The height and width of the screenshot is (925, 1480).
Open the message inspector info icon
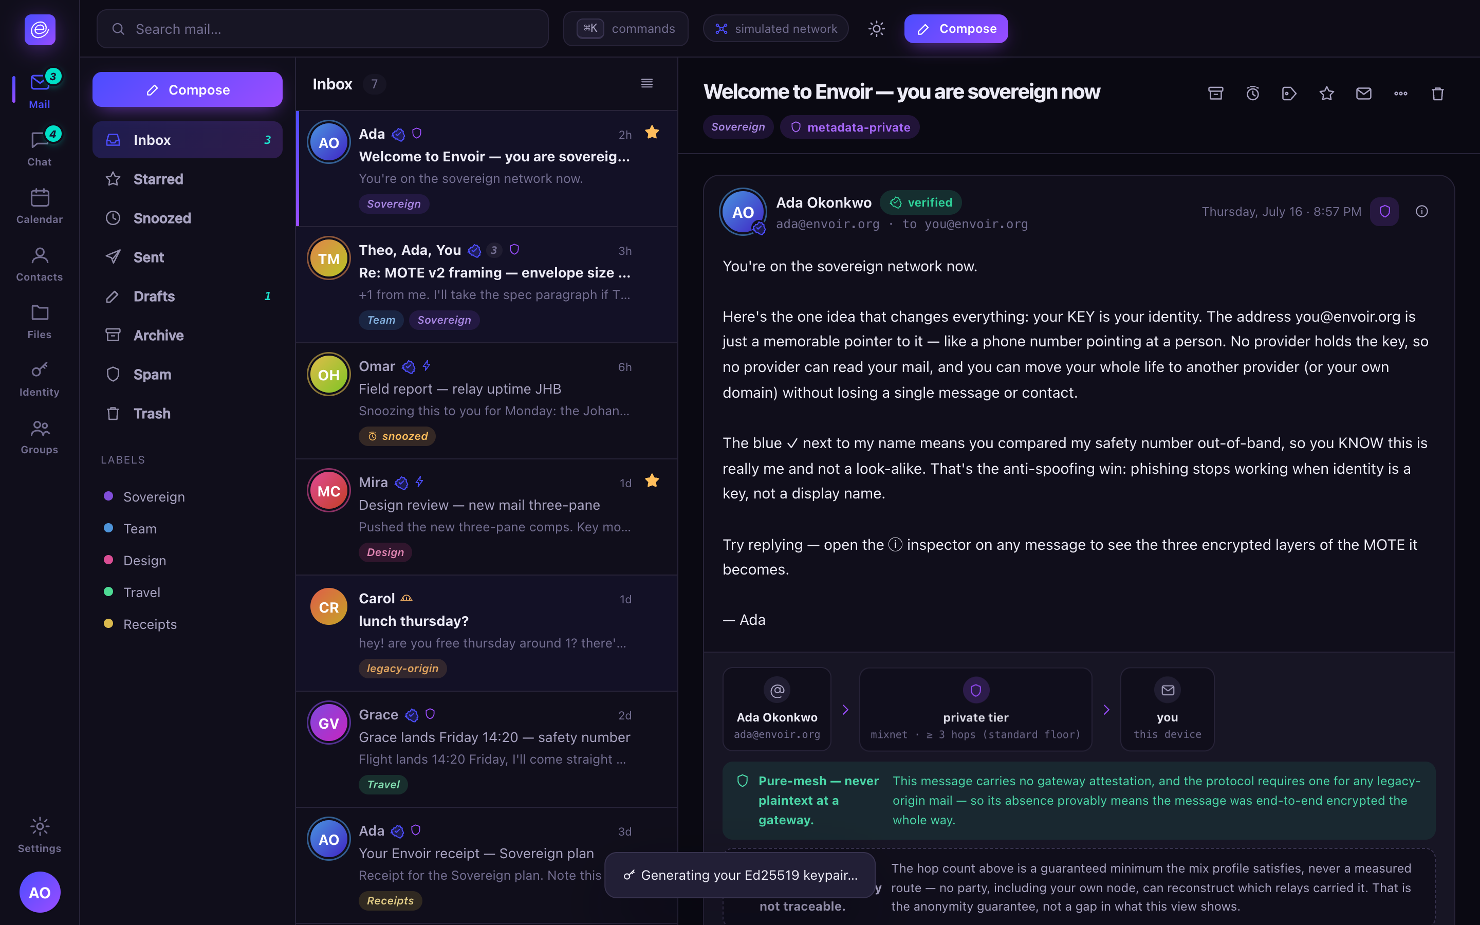(x=1422, y=211)
